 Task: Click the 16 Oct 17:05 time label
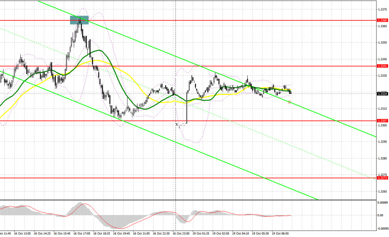point(82,234)
